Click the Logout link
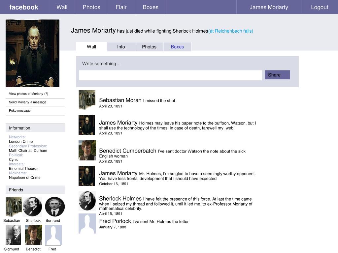This screenshot has width=338, height=253. click(320, 7)
